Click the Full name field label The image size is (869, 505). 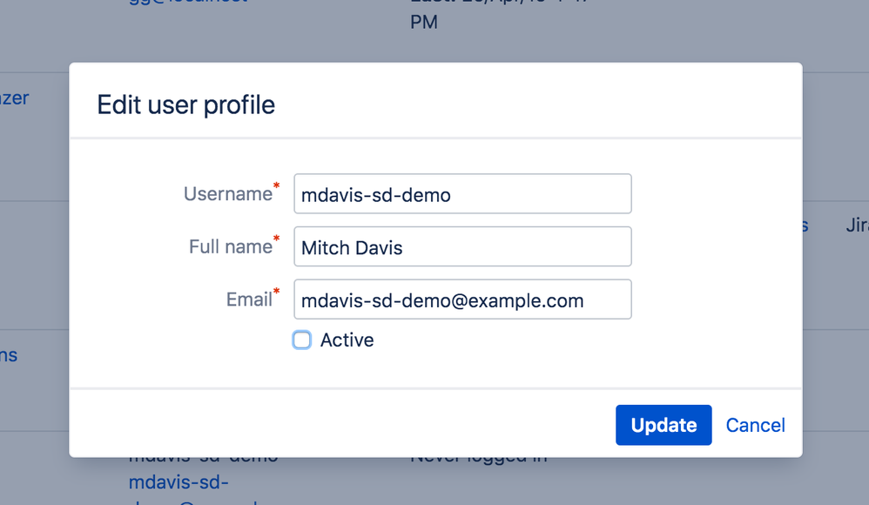tap(231, 246)
